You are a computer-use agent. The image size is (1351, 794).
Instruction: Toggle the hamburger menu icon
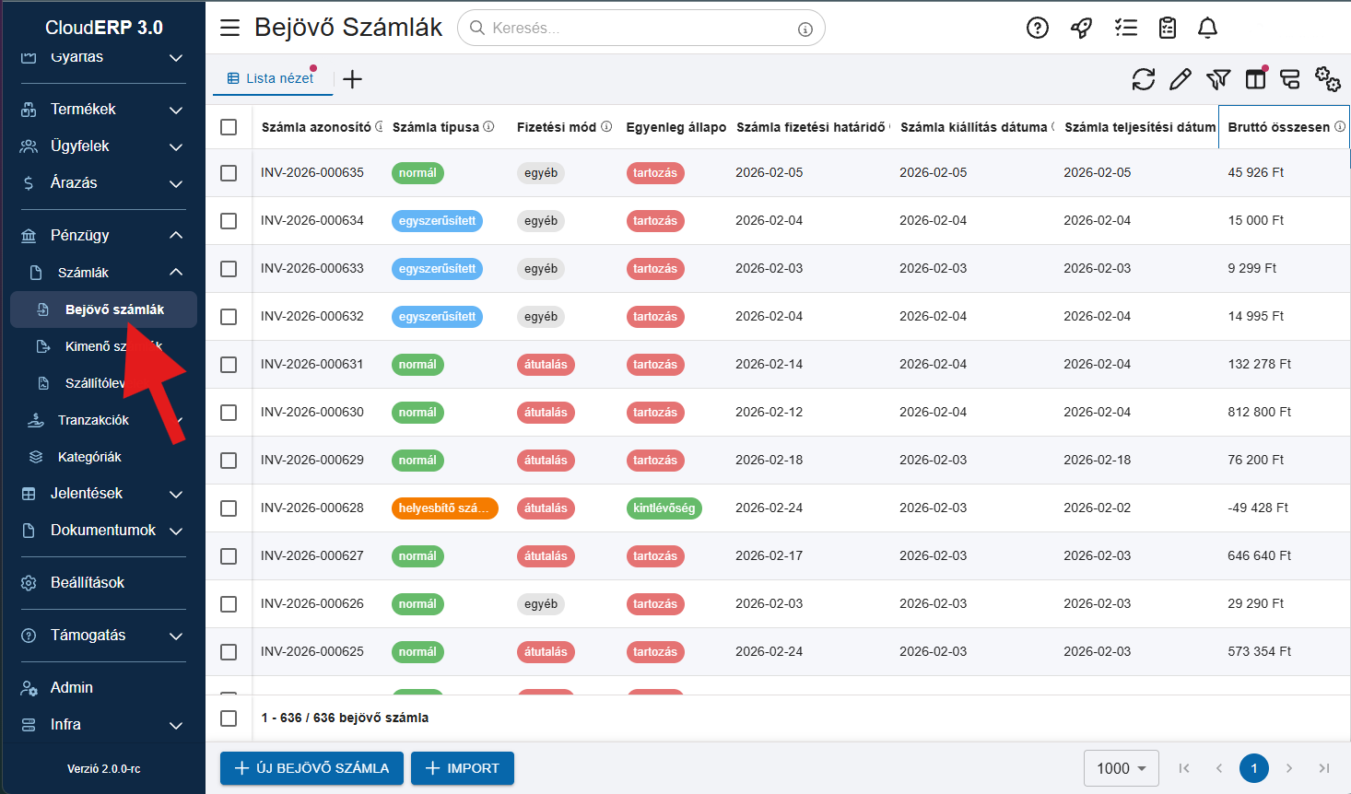click(229, 28)
